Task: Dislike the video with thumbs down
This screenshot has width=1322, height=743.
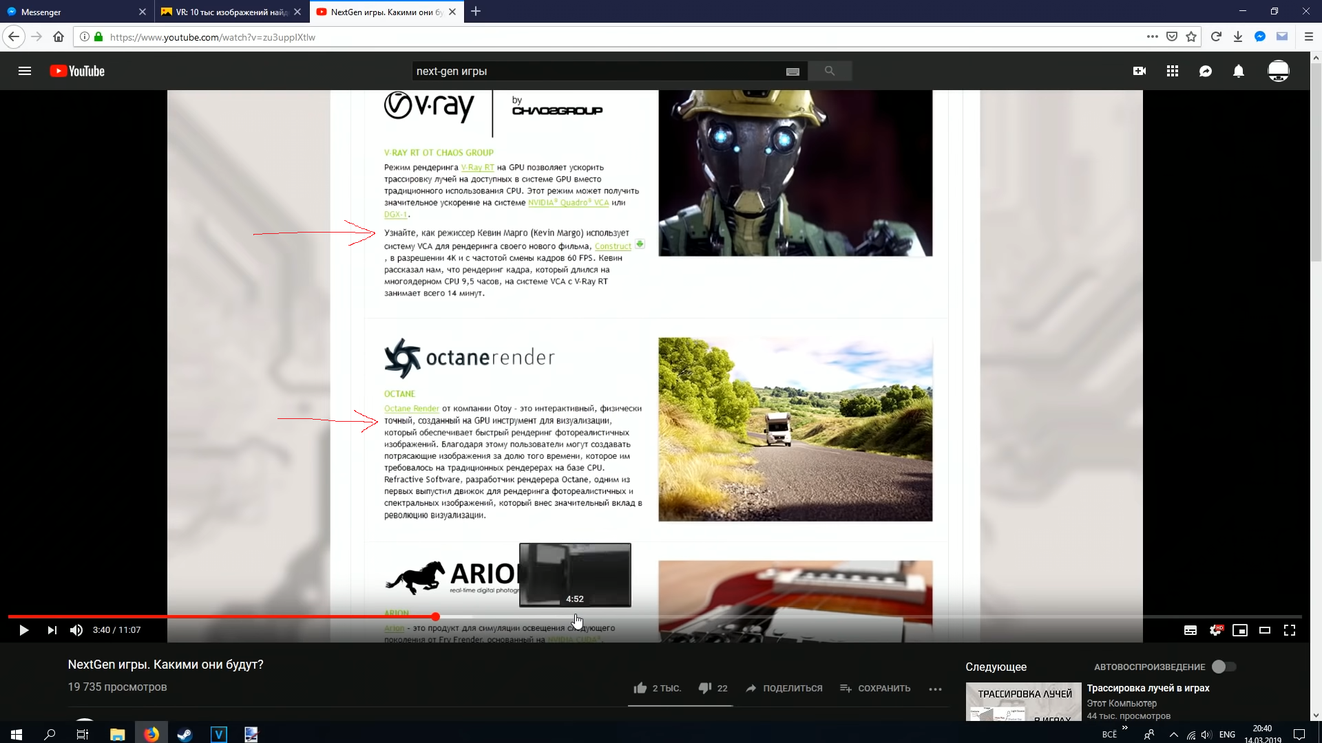Action: coord(705,688)
